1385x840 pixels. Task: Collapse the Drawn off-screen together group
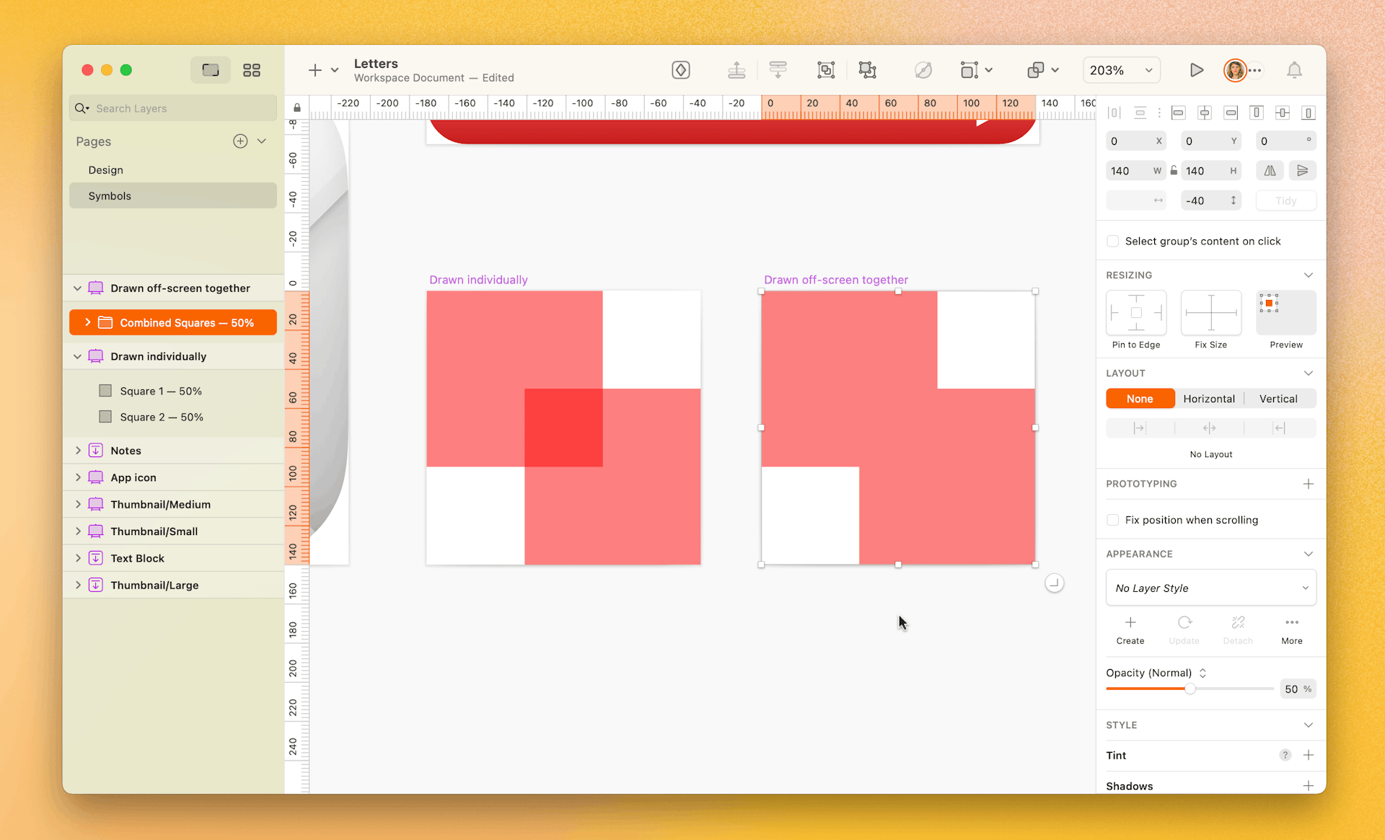point(78,288)
